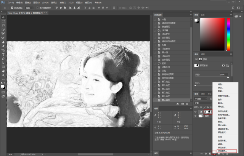Hide the 背景 layer via eye icon

[x=196, y=116]
